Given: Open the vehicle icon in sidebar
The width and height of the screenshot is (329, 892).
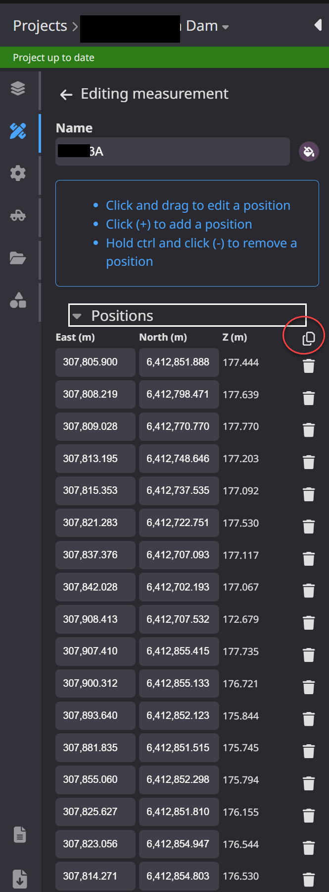Looking at the screenshot, I should click(x=18, y=216).
